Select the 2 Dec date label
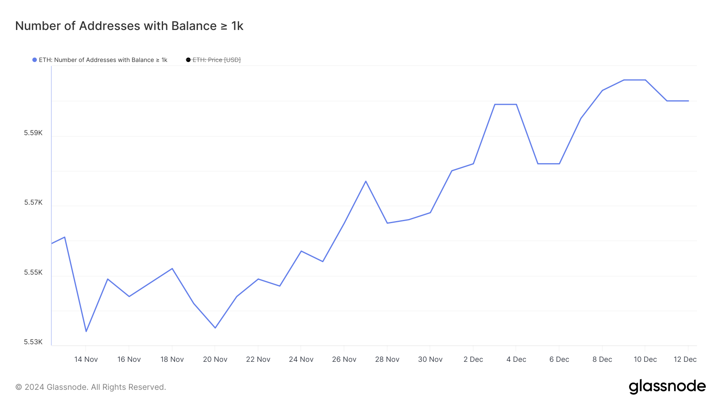Screen dimensions: 721x405 [x=473, y=359]
